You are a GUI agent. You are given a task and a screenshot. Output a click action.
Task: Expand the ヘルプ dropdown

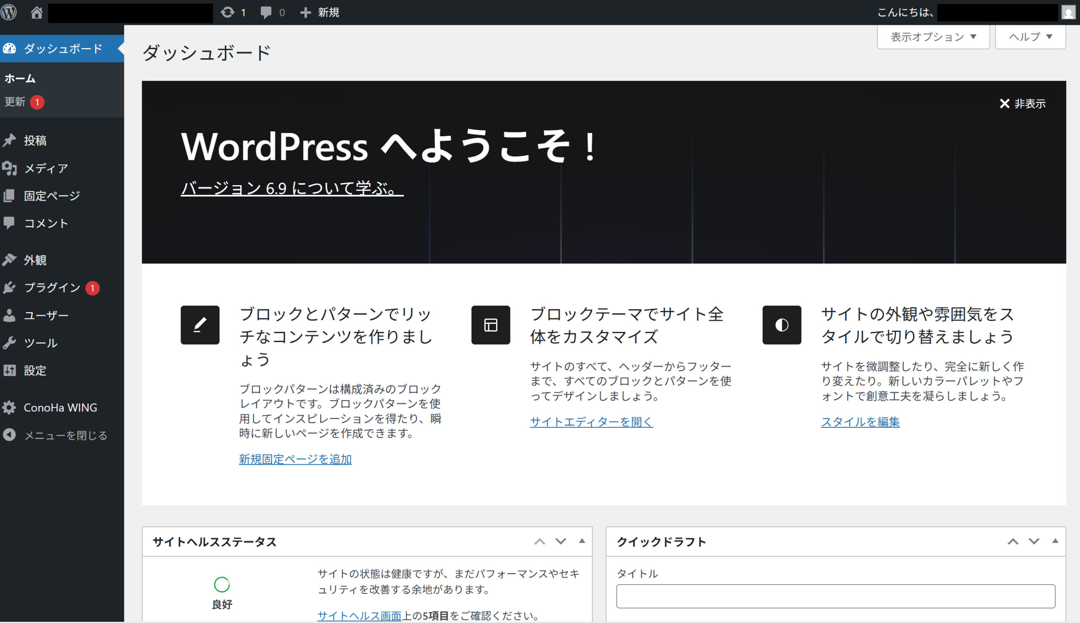(1029, 37)
